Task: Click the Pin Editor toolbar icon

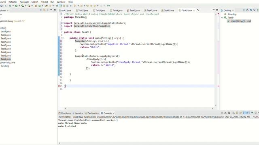Action: (108, 6)
